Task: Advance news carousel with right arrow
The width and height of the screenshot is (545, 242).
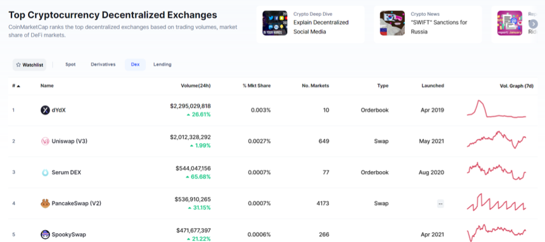Action: click(533, 24)
